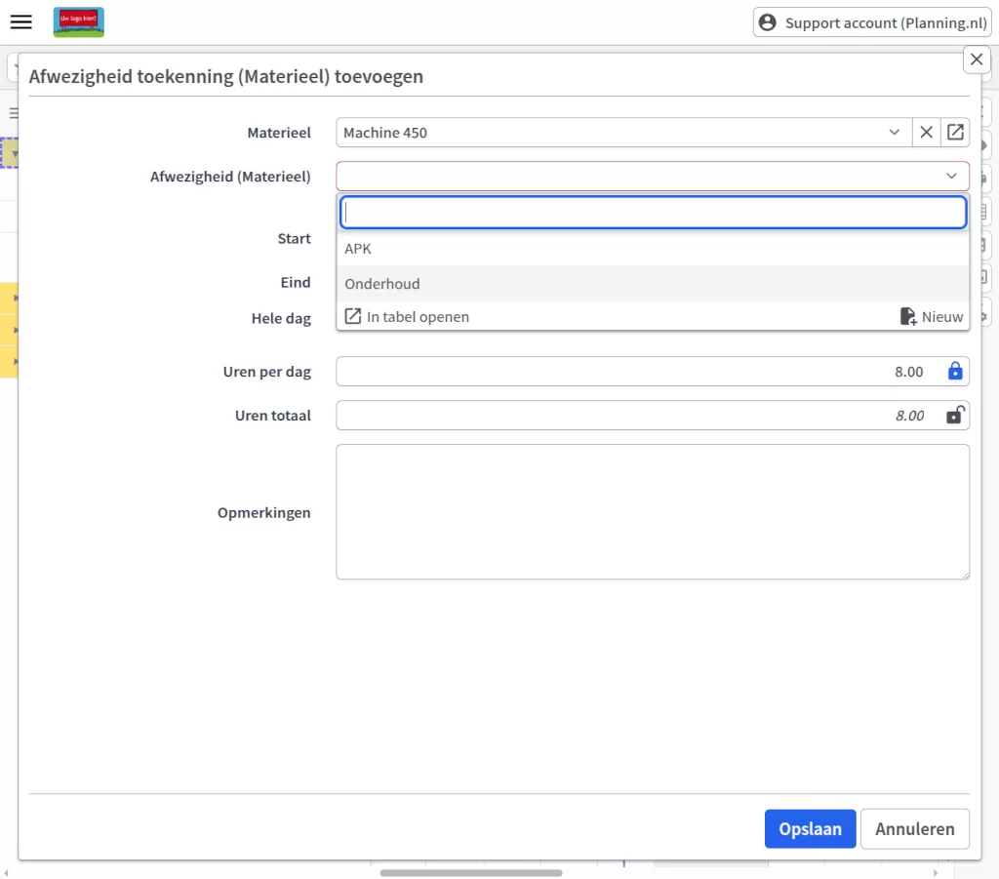Click the horizontal scrollbar at the bottom
Viewport: 999px width, 879px height.
[x=470, y=872]
